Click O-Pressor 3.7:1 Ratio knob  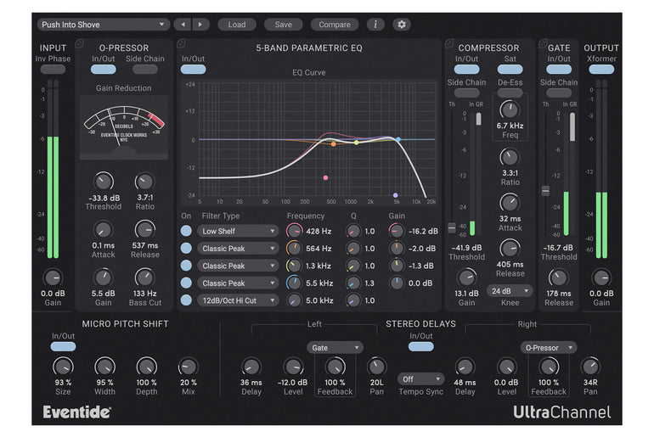[x=144, y=182]
